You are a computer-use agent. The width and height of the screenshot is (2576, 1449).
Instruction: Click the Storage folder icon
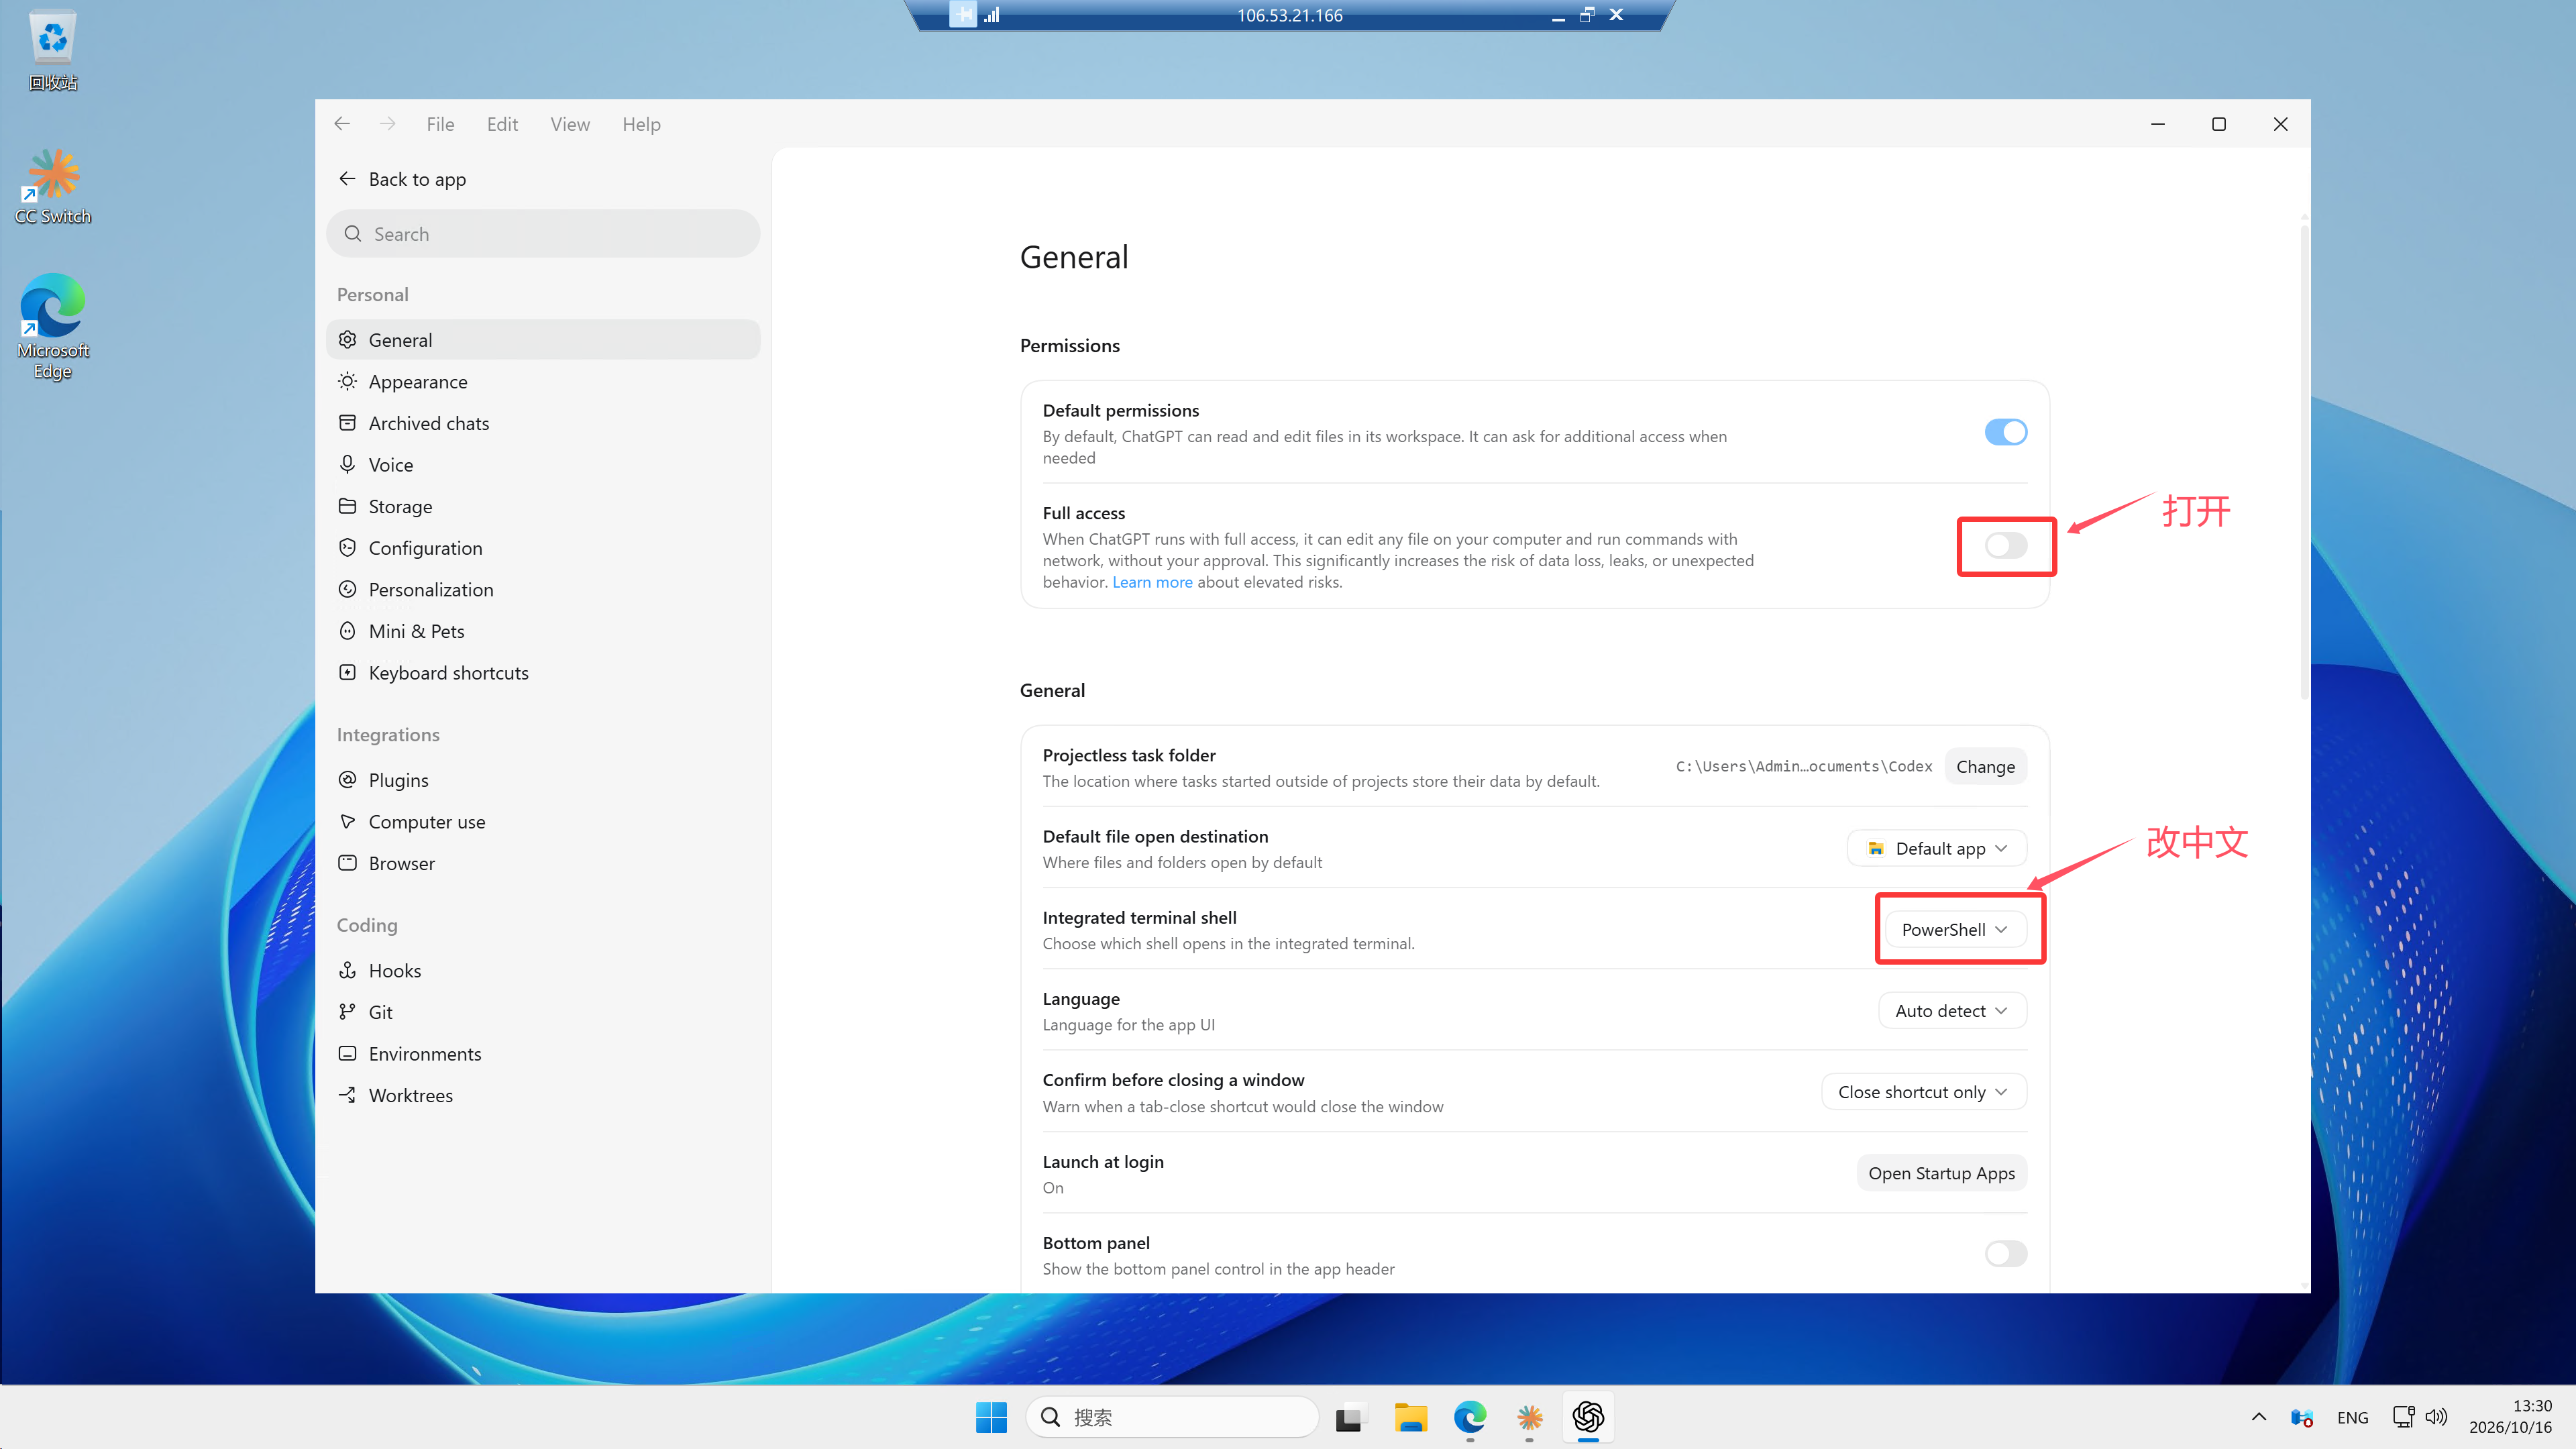coord(347,506)
